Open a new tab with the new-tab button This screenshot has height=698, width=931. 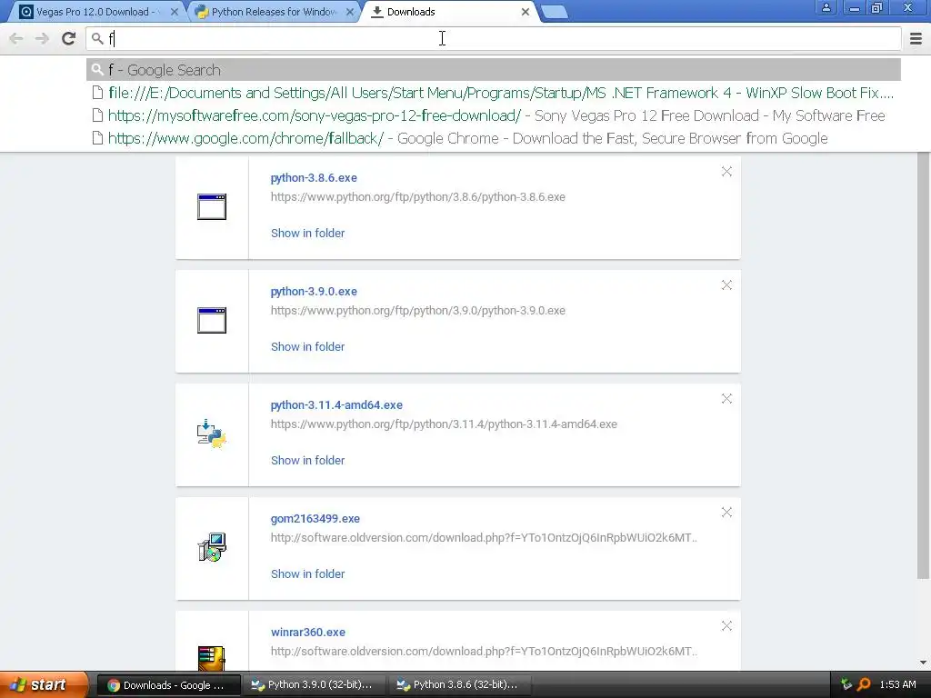tap(556, 12)
